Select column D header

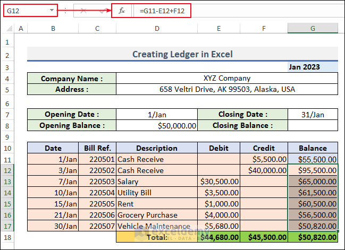pos(157,28)
